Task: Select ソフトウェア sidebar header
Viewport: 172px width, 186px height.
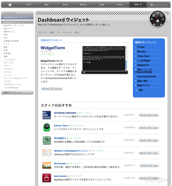Action: [17, 13]
